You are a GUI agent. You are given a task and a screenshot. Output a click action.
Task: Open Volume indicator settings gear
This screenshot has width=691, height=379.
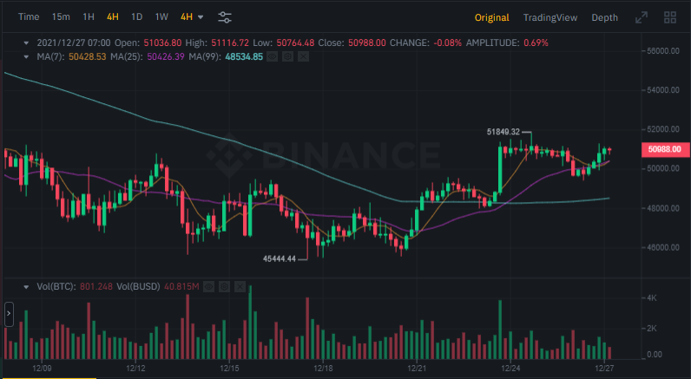(x=224, y=286)
